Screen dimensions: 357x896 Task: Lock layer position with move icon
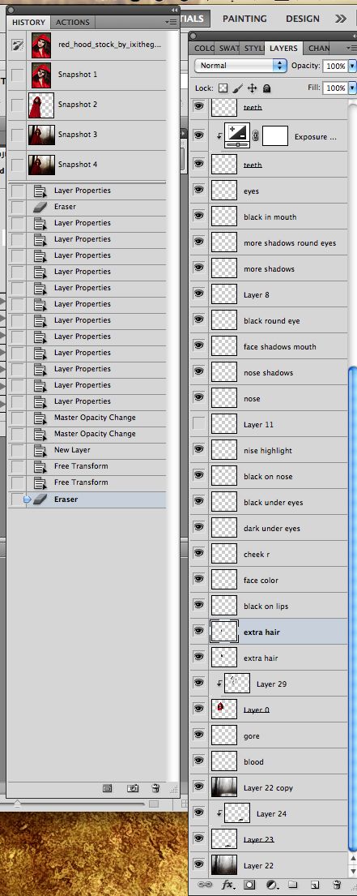click(252, 88)
